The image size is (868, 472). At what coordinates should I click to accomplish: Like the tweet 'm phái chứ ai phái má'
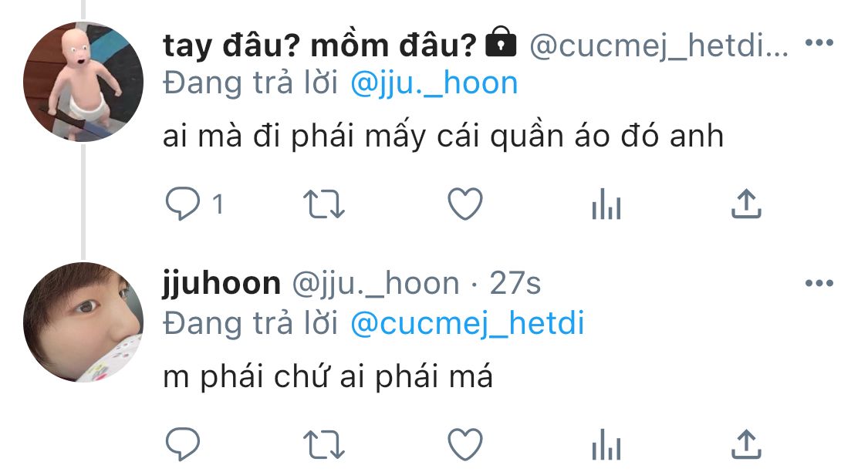[x=465, y=445]
